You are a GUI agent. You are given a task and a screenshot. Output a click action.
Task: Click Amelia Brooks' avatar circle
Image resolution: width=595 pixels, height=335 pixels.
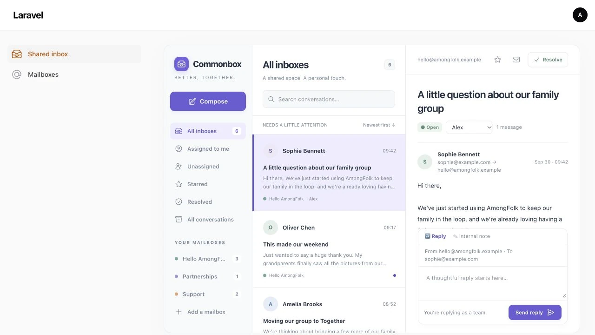click(271, 304)
